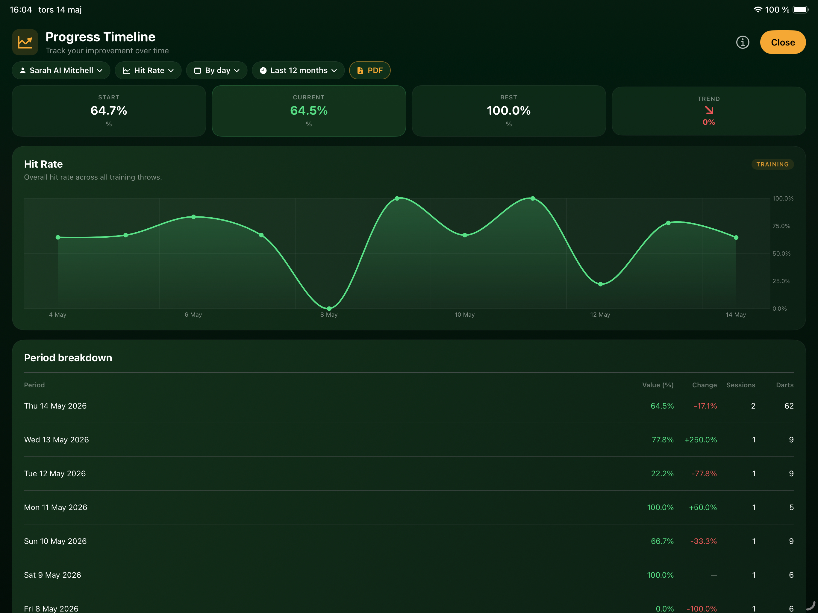This screenshot has width=818, height=613.
Task: Select the Tue 12 May 2026 row
Action: point(409,474)
